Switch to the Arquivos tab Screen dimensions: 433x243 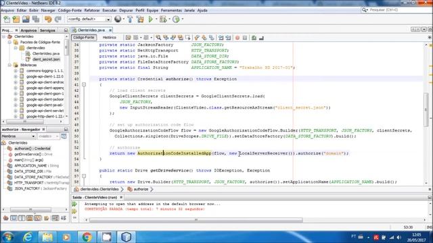pos(28,30)
